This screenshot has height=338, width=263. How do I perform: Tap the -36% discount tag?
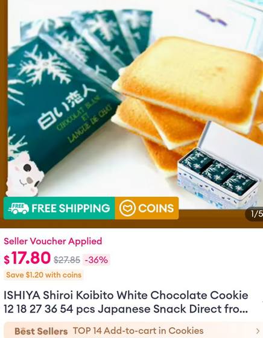(x=97, y=260)
